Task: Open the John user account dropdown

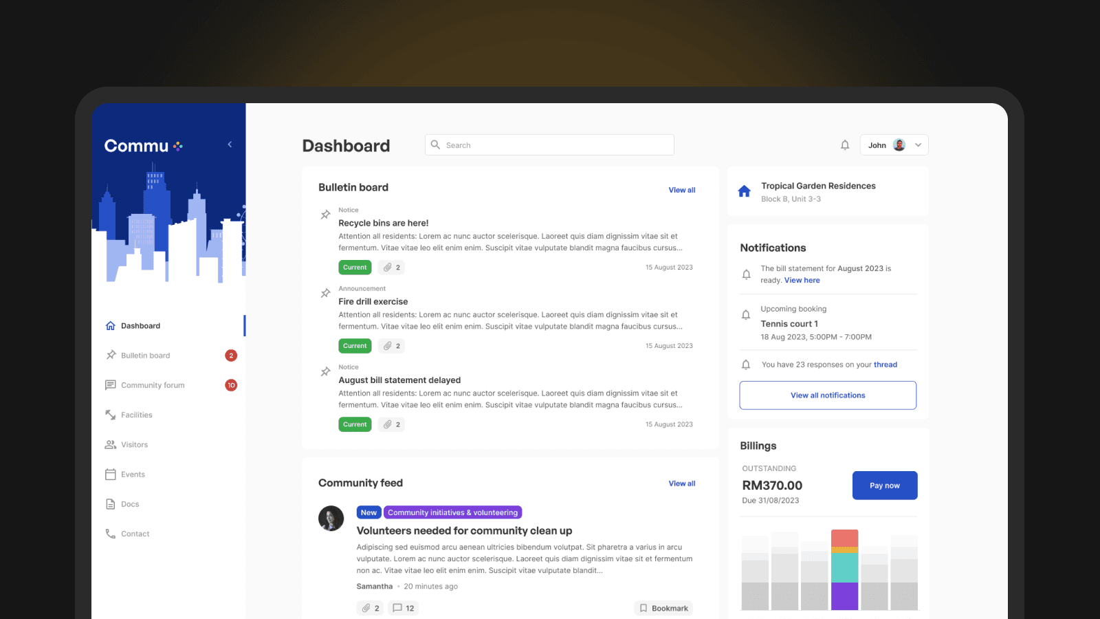Action: [x=894, y=145]
